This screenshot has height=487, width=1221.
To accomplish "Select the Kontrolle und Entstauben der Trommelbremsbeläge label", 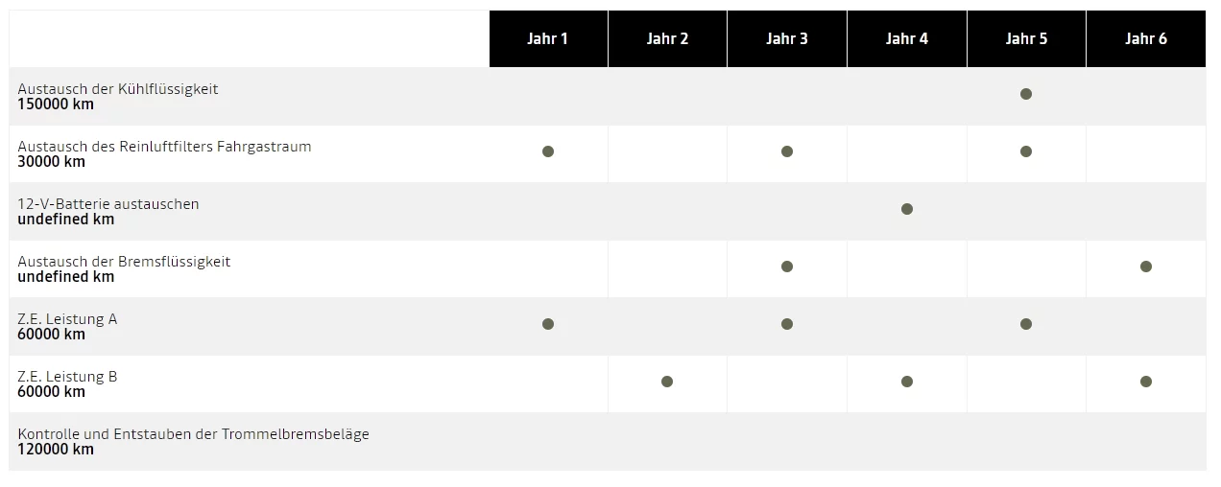I will tap(193, 434).
